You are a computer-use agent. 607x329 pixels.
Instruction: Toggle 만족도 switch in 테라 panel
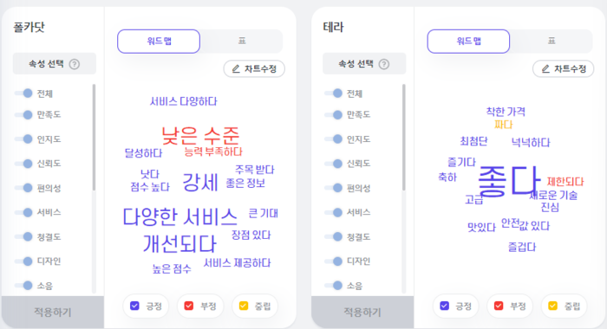click(x=333, y=115)
